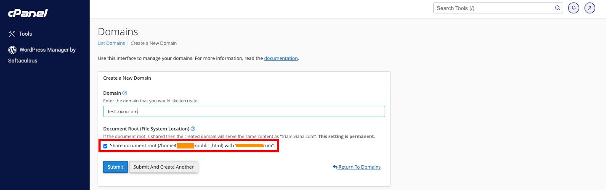
Task: Open the user account icon
Action: [x=590, y=8]
